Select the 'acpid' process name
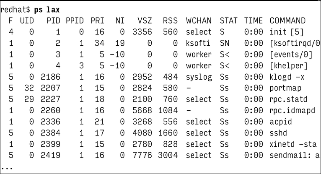The height and width of the screenshot is (174, 321). (x=280, y=122)
